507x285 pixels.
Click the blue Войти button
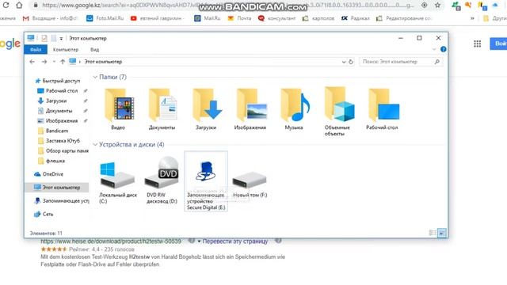coord(498,44)
